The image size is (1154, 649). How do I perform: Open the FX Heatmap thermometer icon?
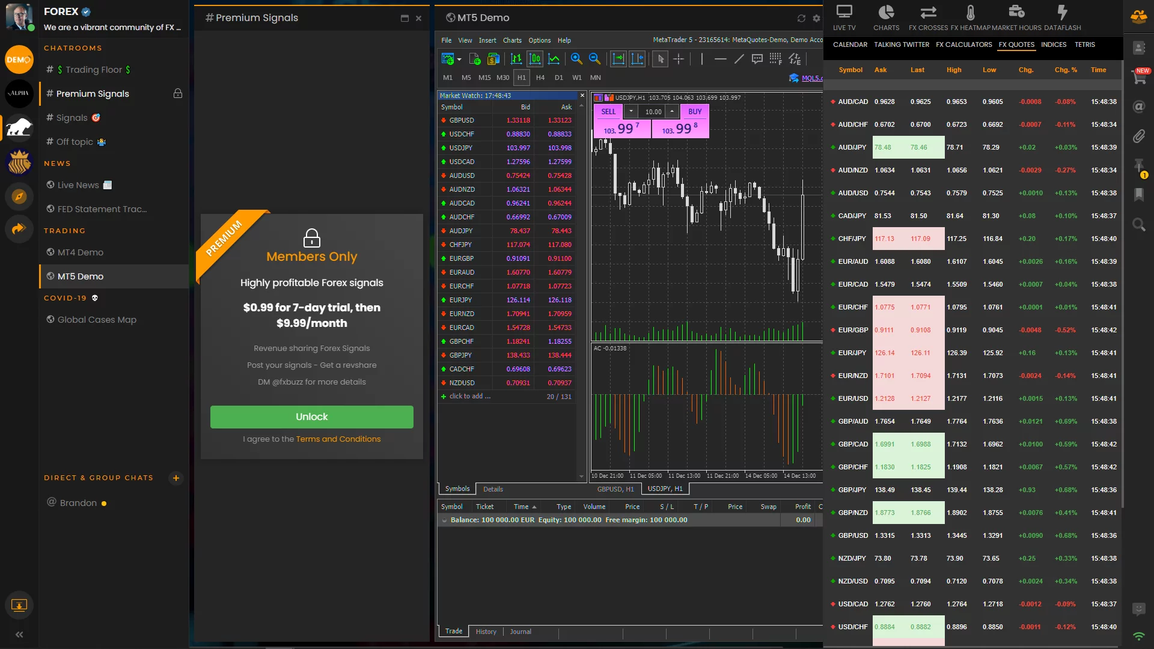point(970,13)
